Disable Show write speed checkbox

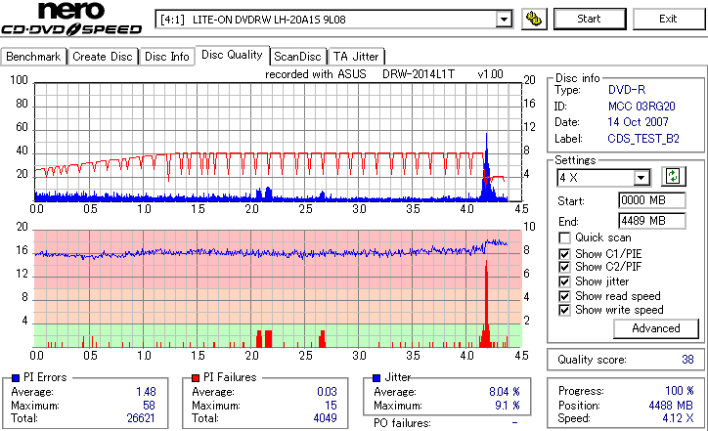[564, 310]
